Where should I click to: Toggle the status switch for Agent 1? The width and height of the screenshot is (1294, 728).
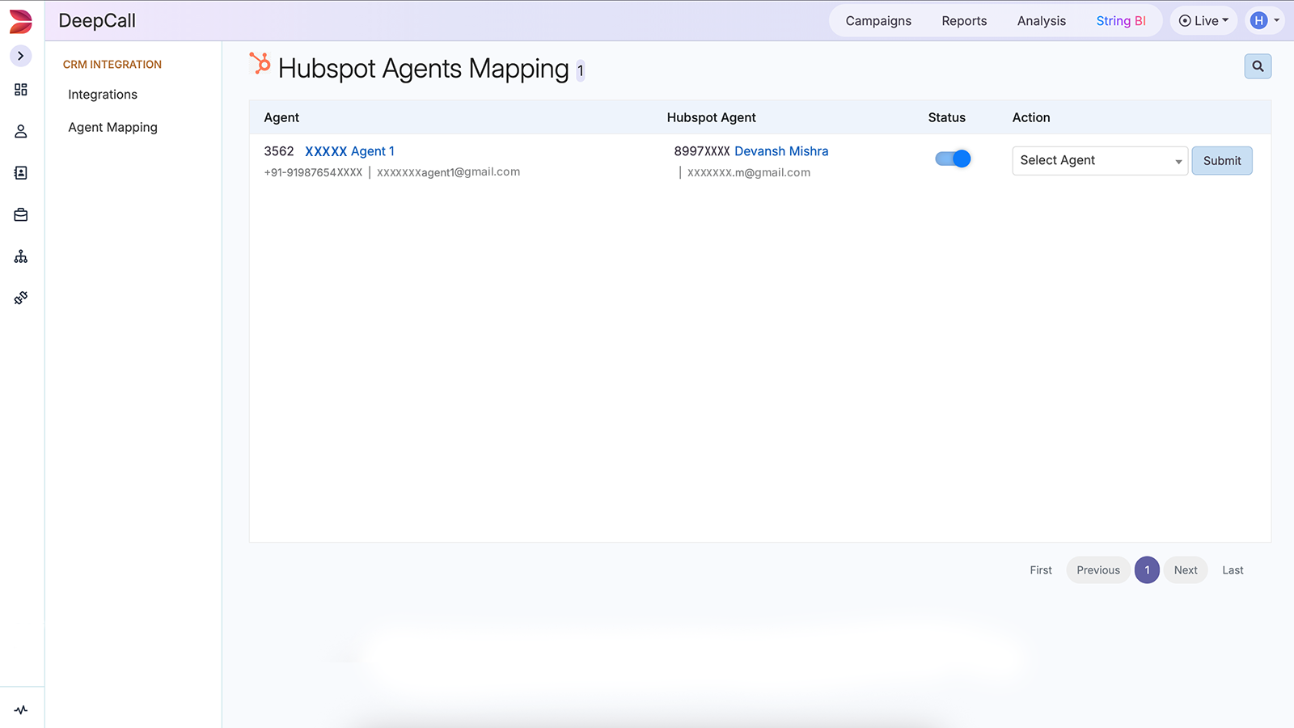click(953, 159)
